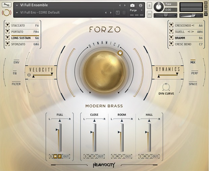The image size is (209, 171).
Task: Open the snapshot preset dropdown arrow
Action: click(x=17, y=13)
